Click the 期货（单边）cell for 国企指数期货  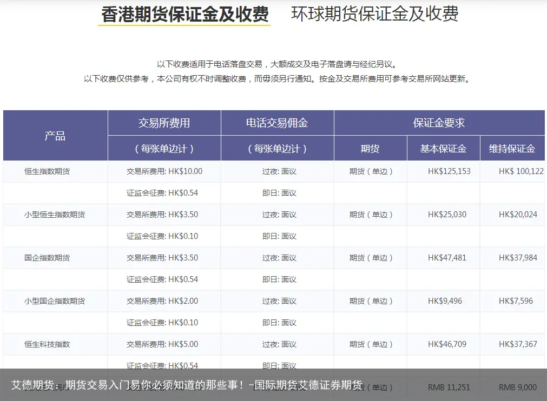point(370,257)
